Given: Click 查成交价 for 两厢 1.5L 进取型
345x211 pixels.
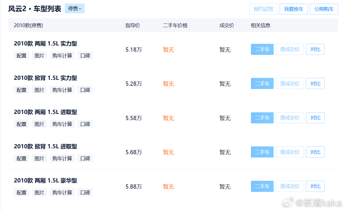Looking at the screenshot, I should (x=290, y=118).
